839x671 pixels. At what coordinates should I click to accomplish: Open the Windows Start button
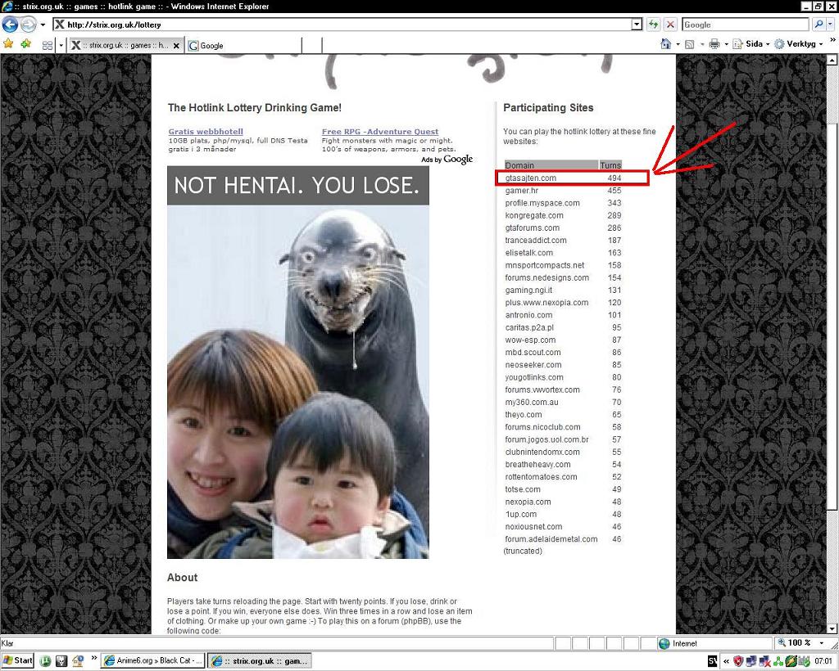click(x=18, y=661)
